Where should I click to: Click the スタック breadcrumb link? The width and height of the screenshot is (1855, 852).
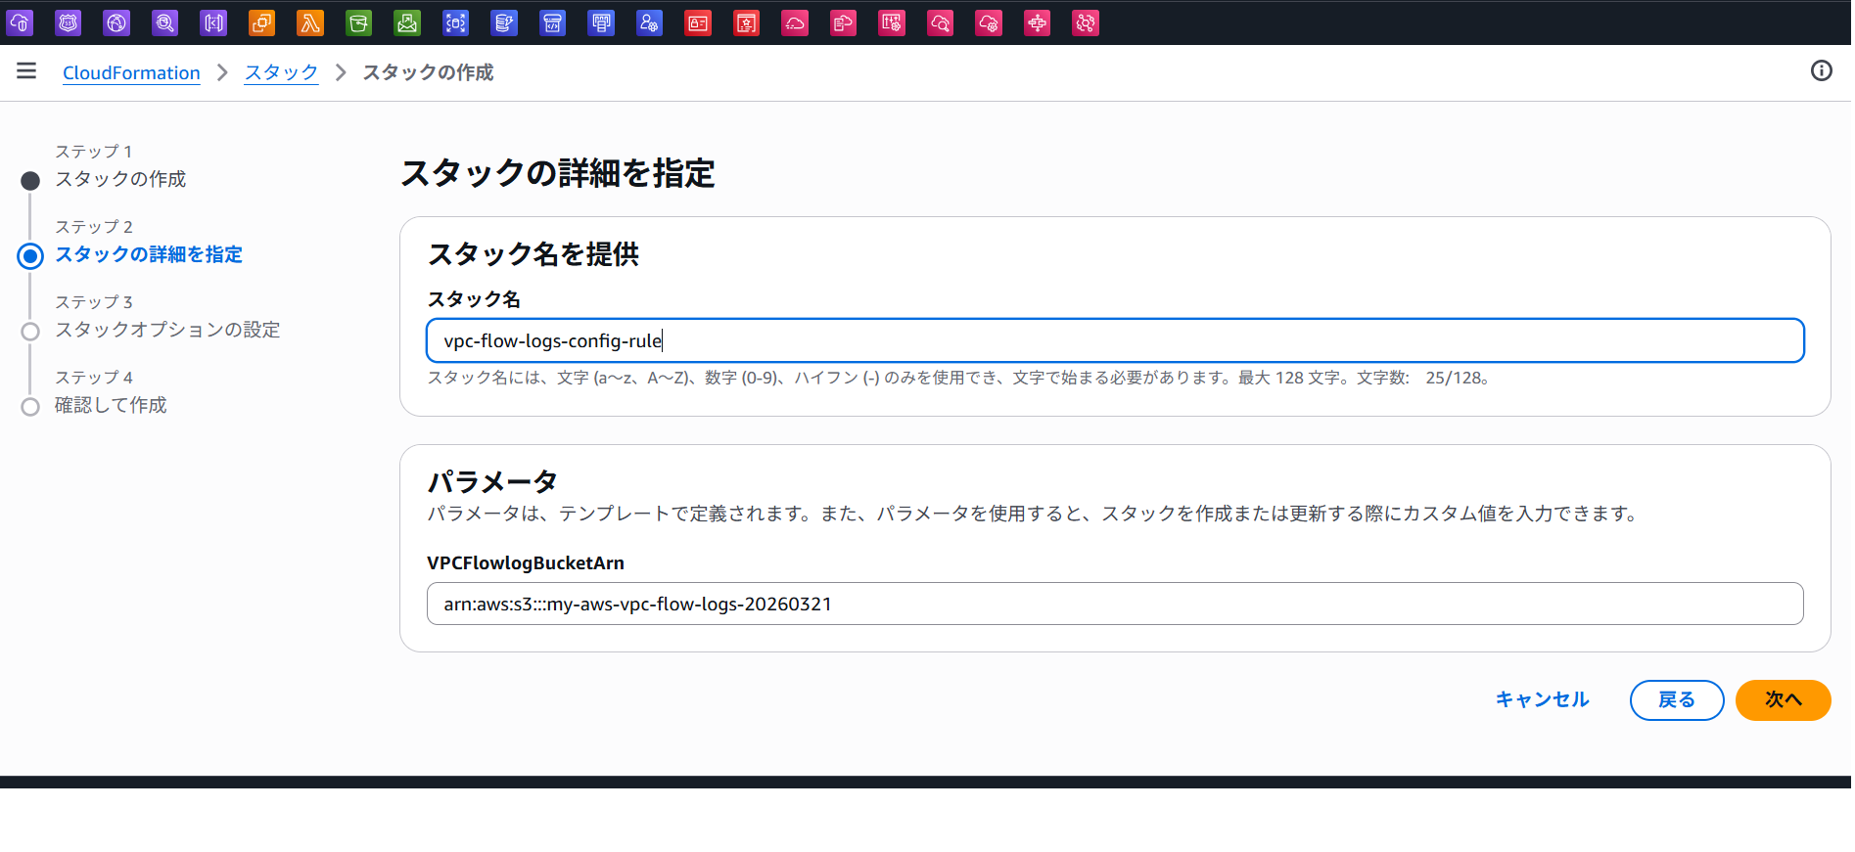click(281, 72)
